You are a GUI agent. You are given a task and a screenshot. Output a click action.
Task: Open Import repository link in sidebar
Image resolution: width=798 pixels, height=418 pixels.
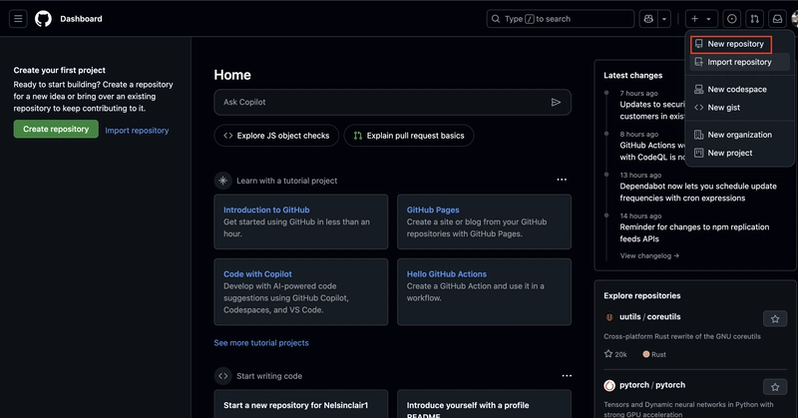point(137,131)
